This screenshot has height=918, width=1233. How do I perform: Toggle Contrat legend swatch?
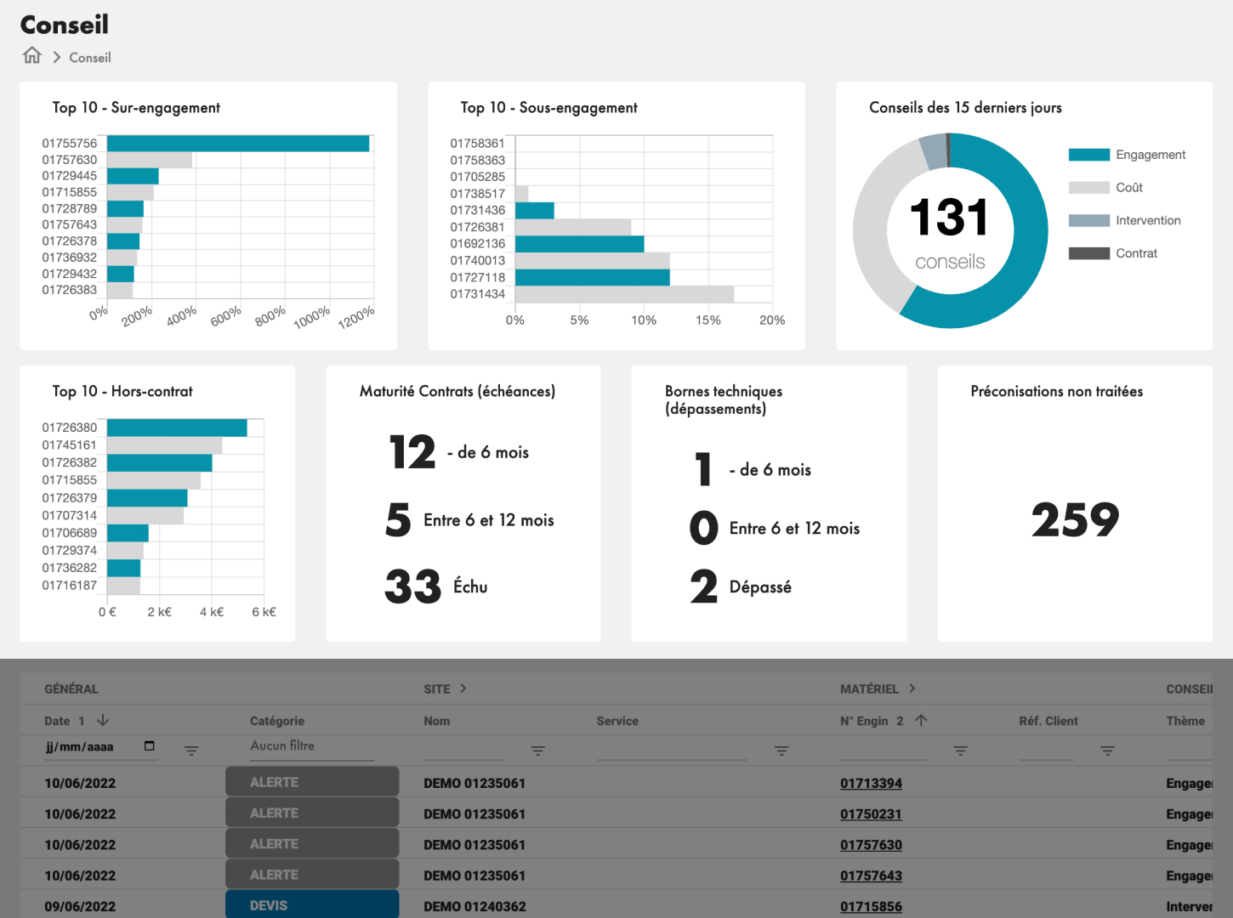pos(1088,253)
